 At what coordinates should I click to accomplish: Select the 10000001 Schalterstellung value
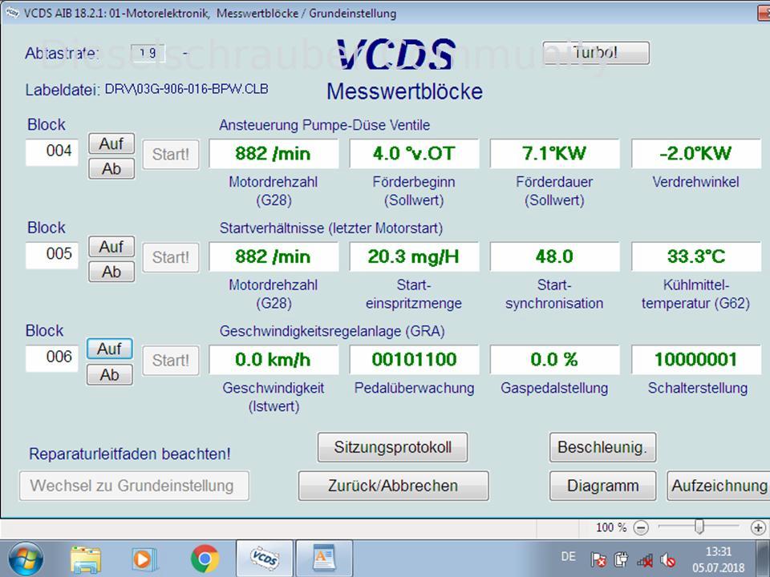tap(696, 360)
